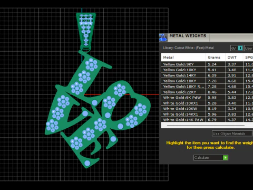The width and height of the screenshot is (253, 190).
Task: Select the Yellow Gold:18KY R... row
Action: [x=207, y=87]
